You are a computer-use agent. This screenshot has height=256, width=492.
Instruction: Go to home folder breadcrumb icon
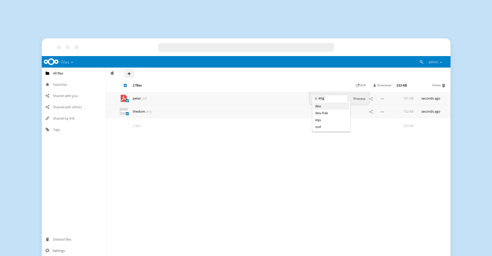(x=112, y=73)
